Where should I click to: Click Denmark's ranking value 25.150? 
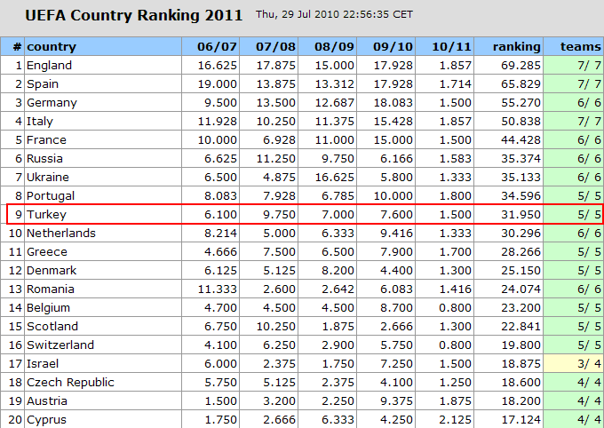[x=521, y=271]
